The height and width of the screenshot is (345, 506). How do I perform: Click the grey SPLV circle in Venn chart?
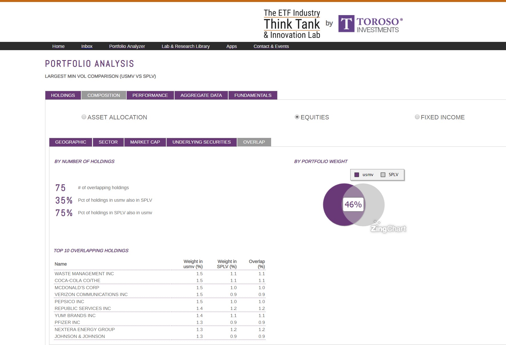pos(374,205)
